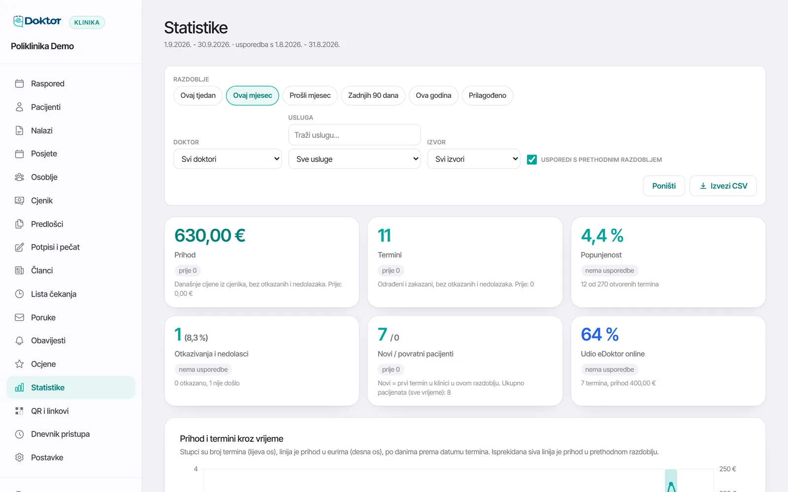
Task: Select the Ovaj tjedan period
Action: [198, 95]
